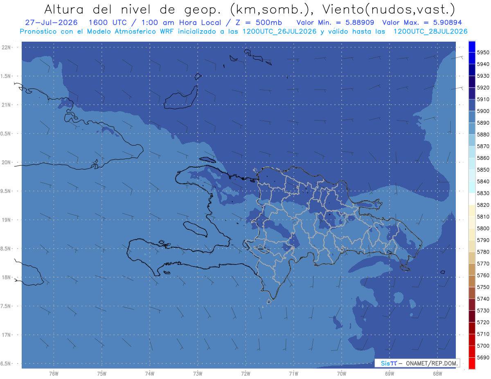
Task: Pick the legend color between 5820 and 5810
Action: (x=472, y=211)
